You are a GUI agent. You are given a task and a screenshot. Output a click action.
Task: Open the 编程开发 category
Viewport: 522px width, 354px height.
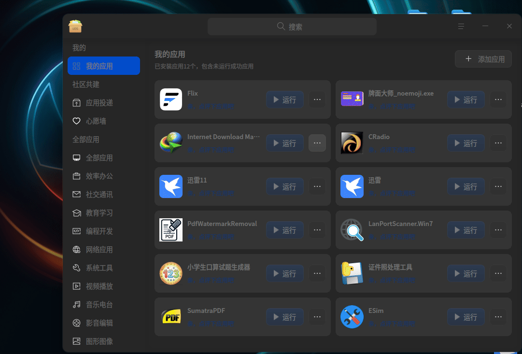(x=104, y=231)
